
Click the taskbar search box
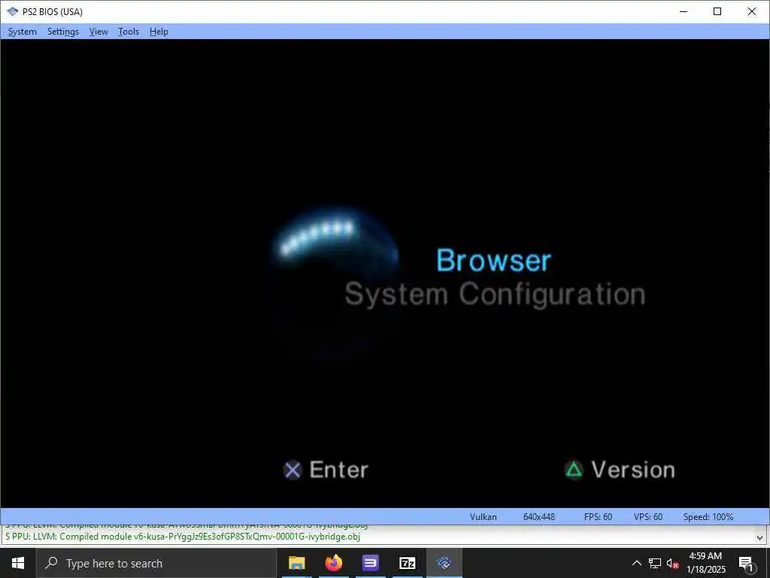tap(156, 563)
